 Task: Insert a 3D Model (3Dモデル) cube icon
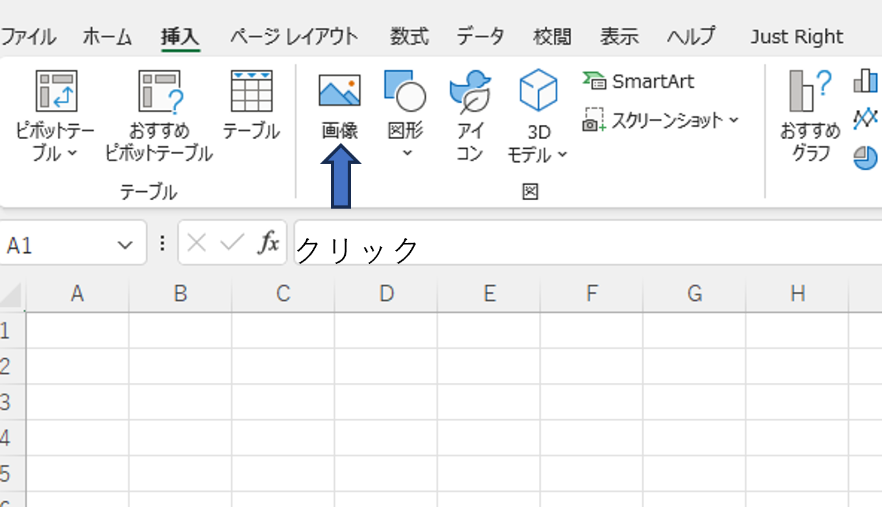click(538, 91)
